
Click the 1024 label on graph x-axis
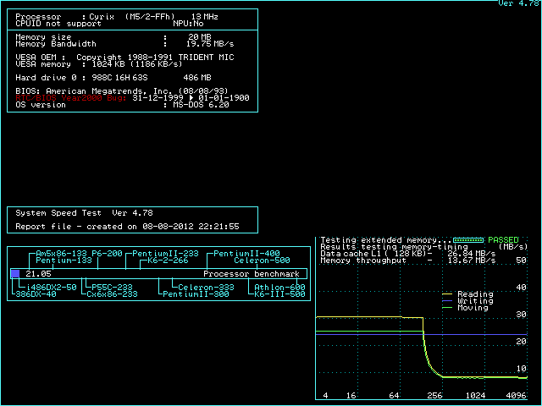[x=475, y=396]
